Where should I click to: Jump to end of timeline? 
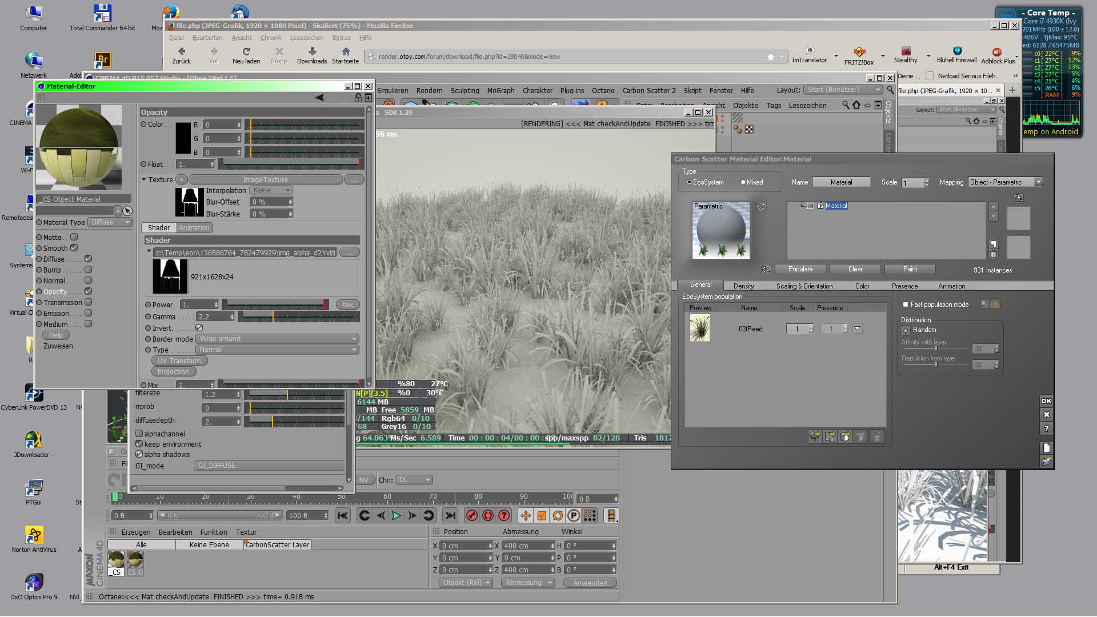point(451,515)
